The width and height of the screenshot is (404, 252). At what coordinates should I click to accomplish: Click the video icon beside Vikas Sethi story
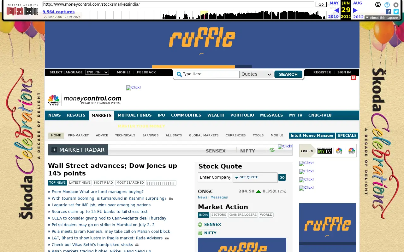click(x=137, y=245)
